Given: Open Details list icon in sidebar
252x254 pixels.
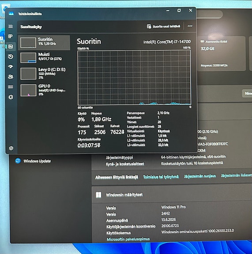Looking at the screenshot, I should 11,87.
